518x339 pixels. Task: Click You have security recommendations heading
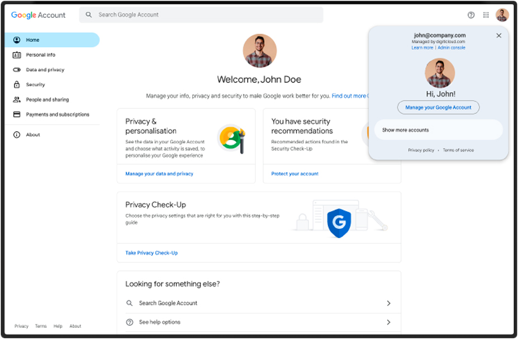point(302,126)
